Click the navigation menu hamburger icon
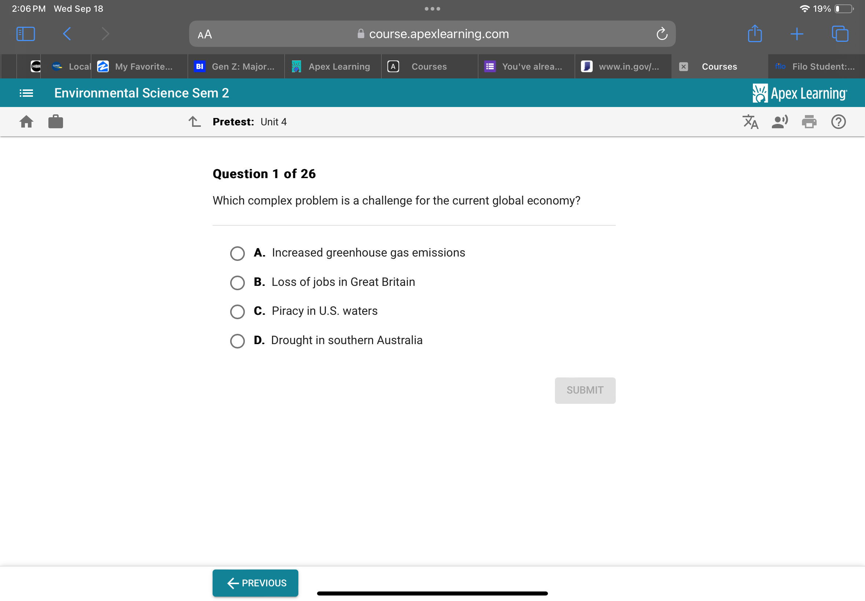 coord(25,93)
